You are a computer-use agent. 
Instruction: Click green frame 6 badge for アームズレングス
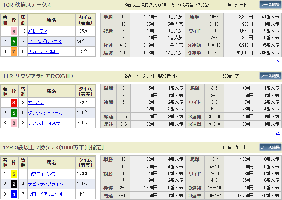[14, 41]
